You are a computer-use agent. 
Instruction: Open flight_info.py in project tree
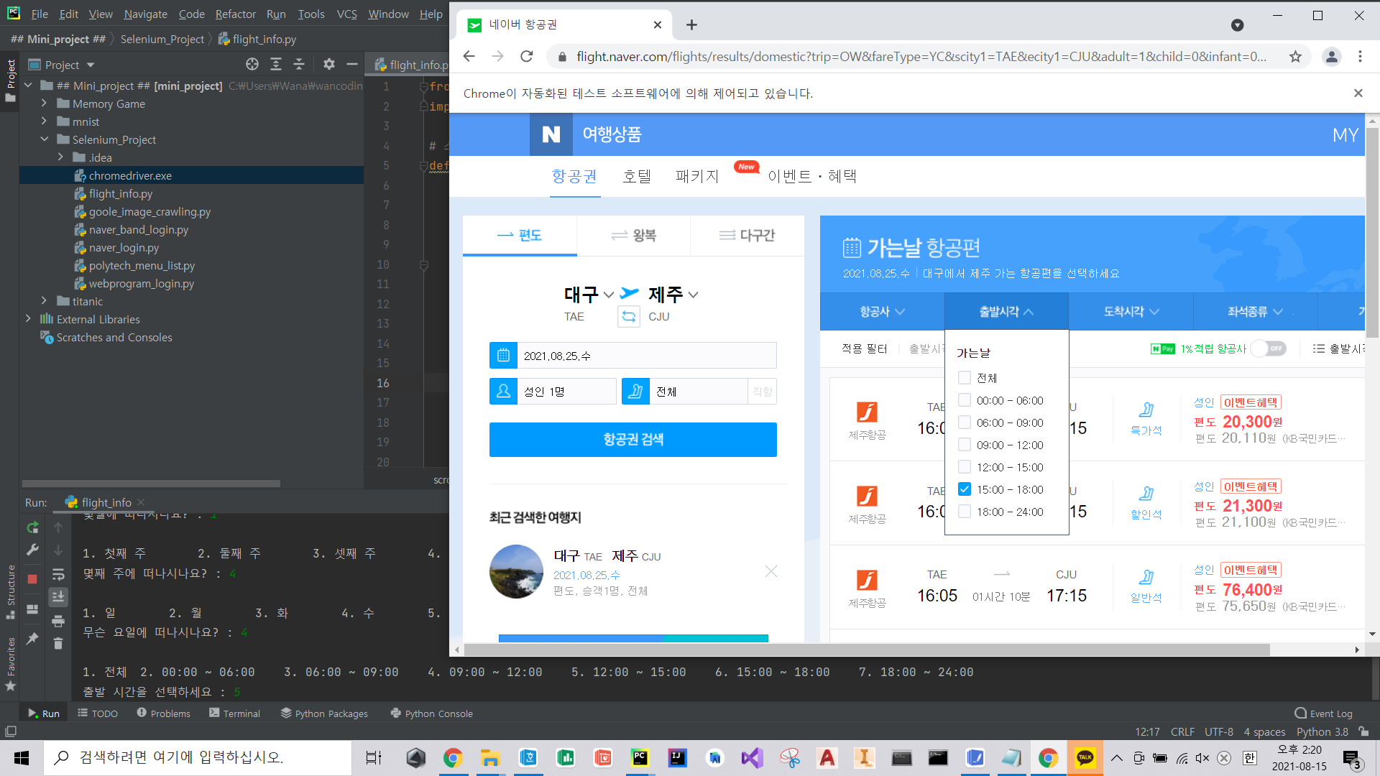pos(121,194)
